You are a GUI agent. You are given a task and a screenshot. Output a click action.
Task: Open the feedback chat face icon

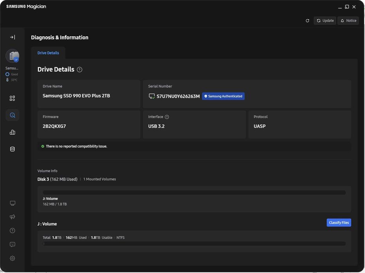(13, 244)
